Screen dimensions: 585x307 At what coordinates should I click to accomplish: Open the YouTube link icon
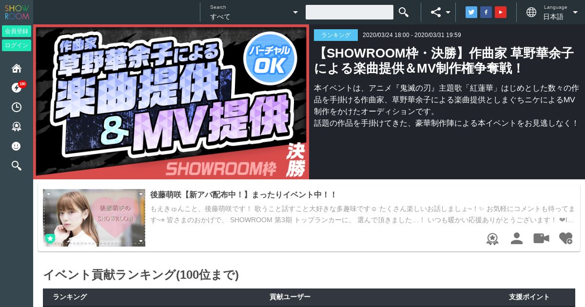coord(501,12)
